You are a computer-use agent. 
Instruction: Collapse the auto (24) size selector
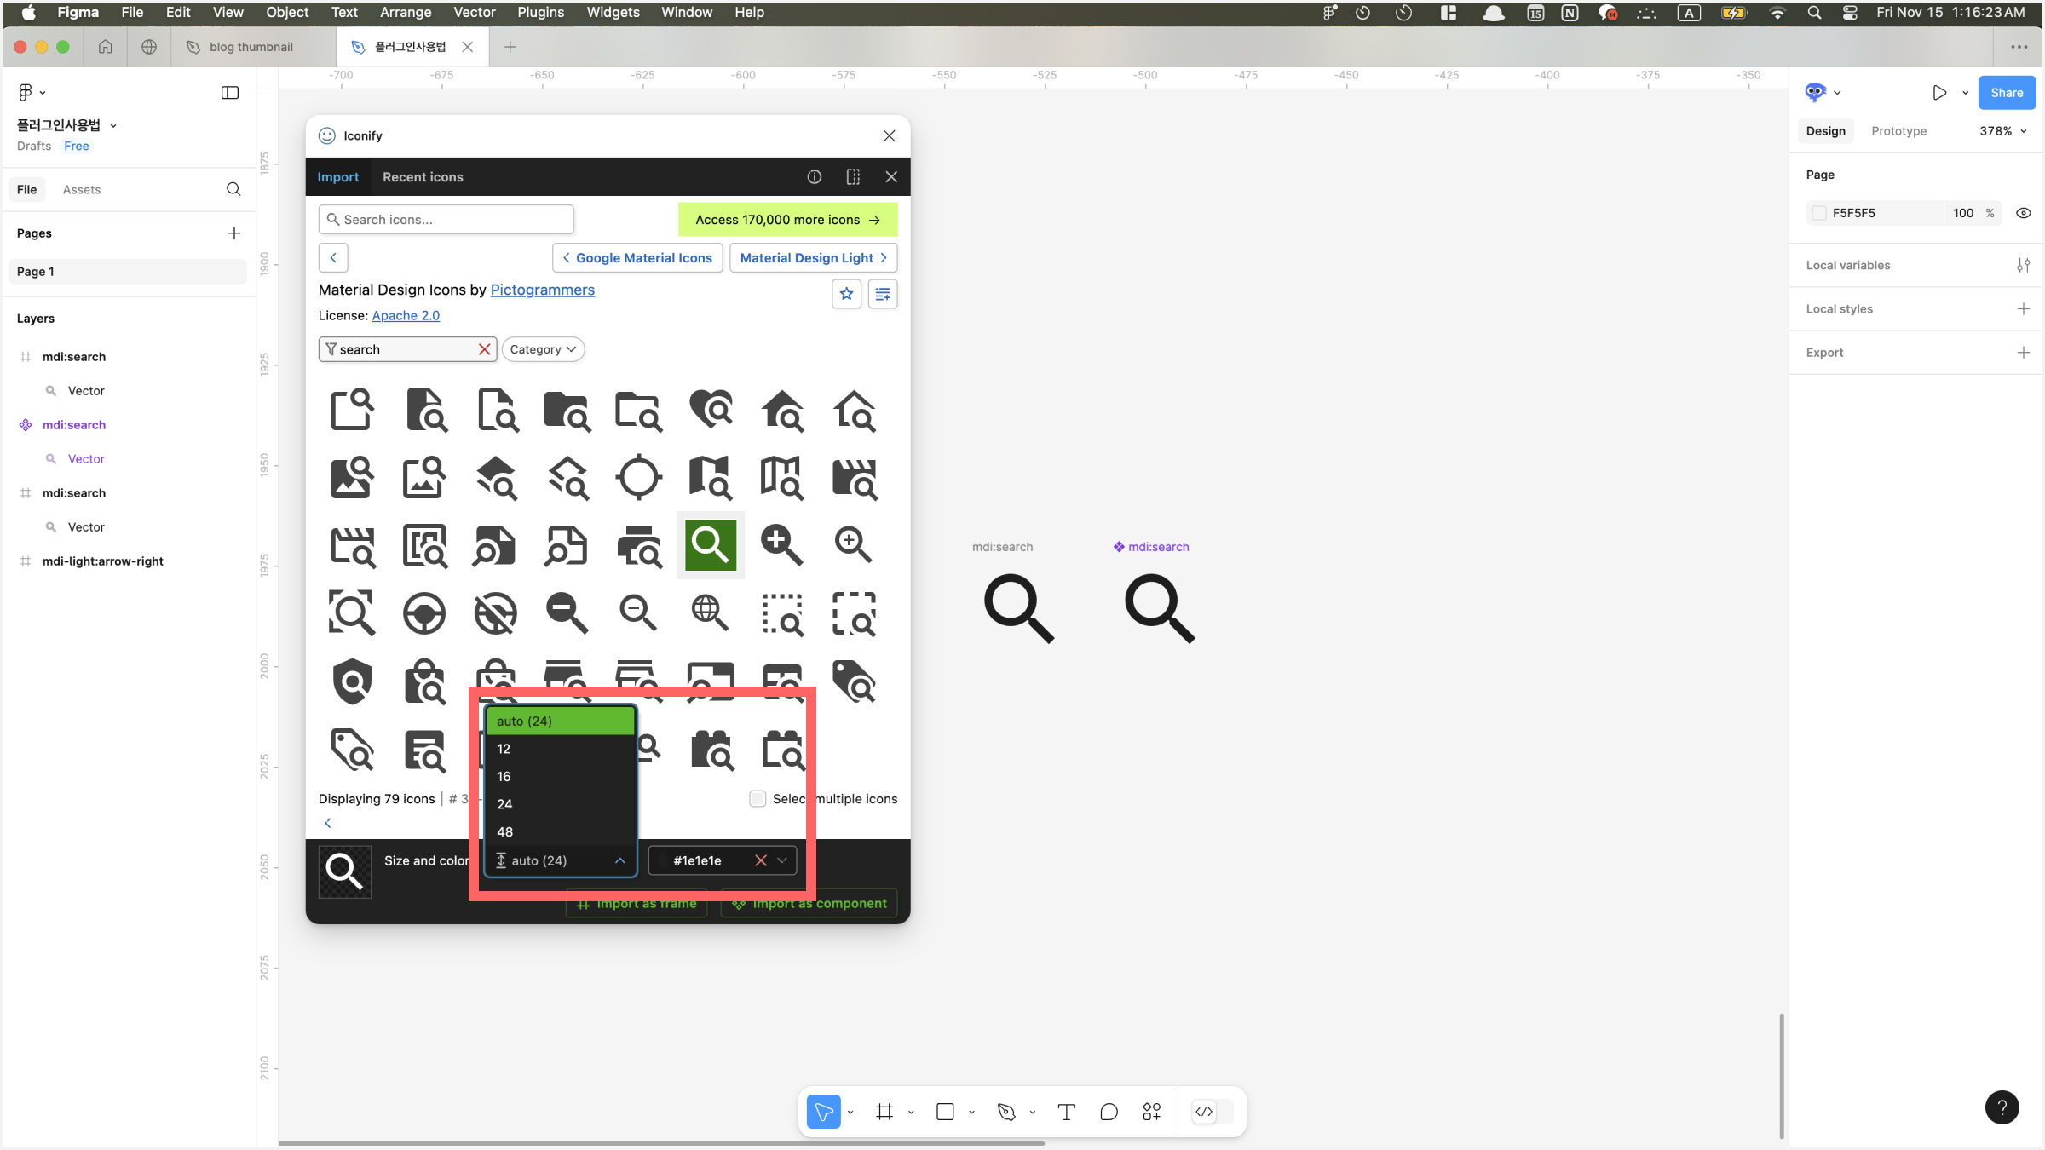point(561,860)
